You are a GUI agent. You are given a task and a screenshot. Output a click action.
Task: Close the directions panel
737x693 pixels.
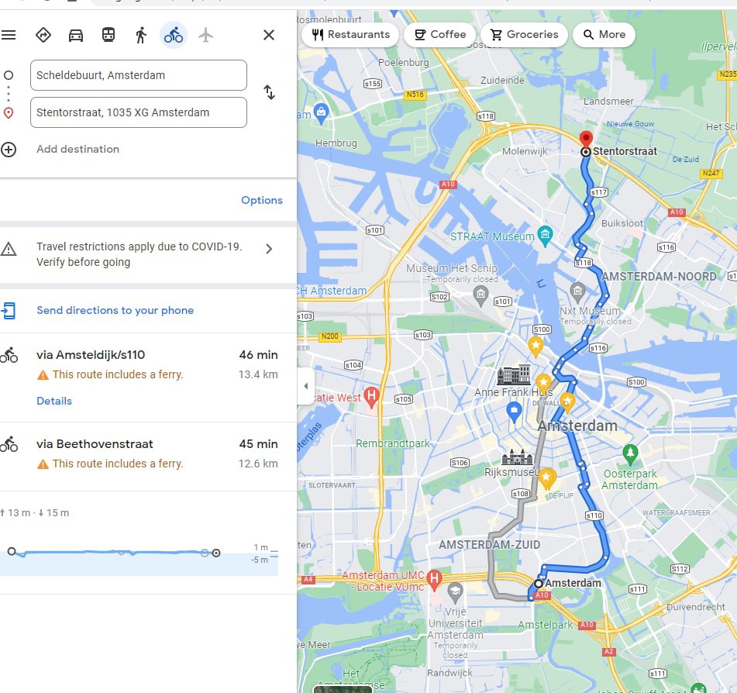269,35
